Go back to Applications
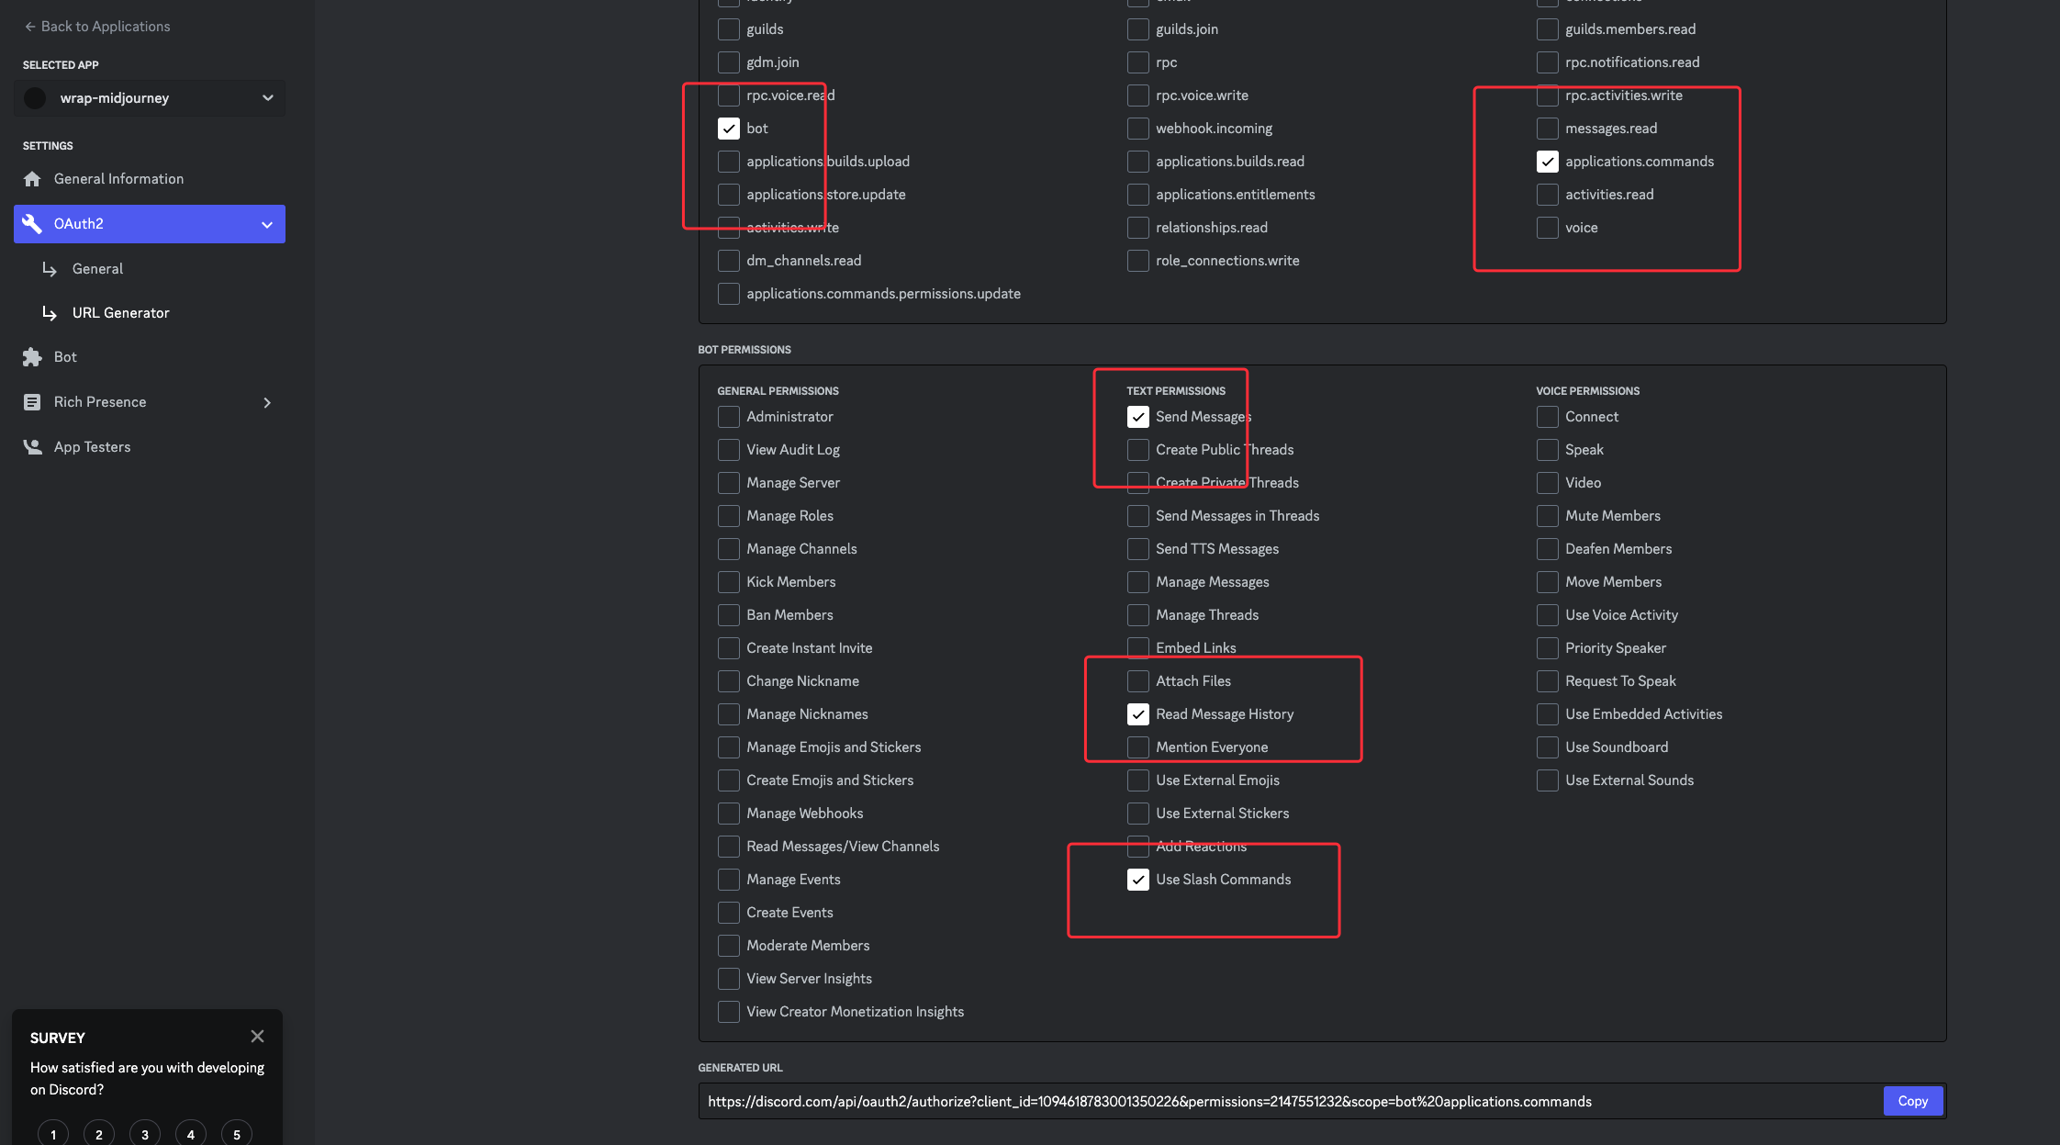This screenshot has height=1145, width=2060. coord(96,26)
